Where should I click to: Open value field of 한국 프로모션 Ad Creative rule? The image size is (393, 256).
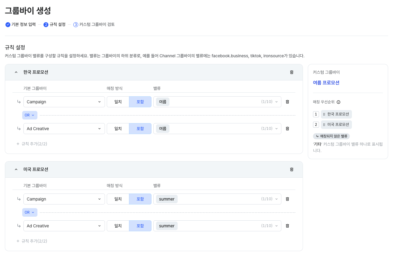tap(217, 129)
